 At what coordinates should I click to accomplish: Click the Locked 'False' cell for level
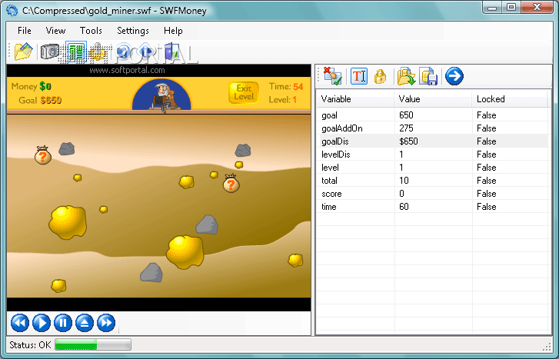[x=486, y=168]
